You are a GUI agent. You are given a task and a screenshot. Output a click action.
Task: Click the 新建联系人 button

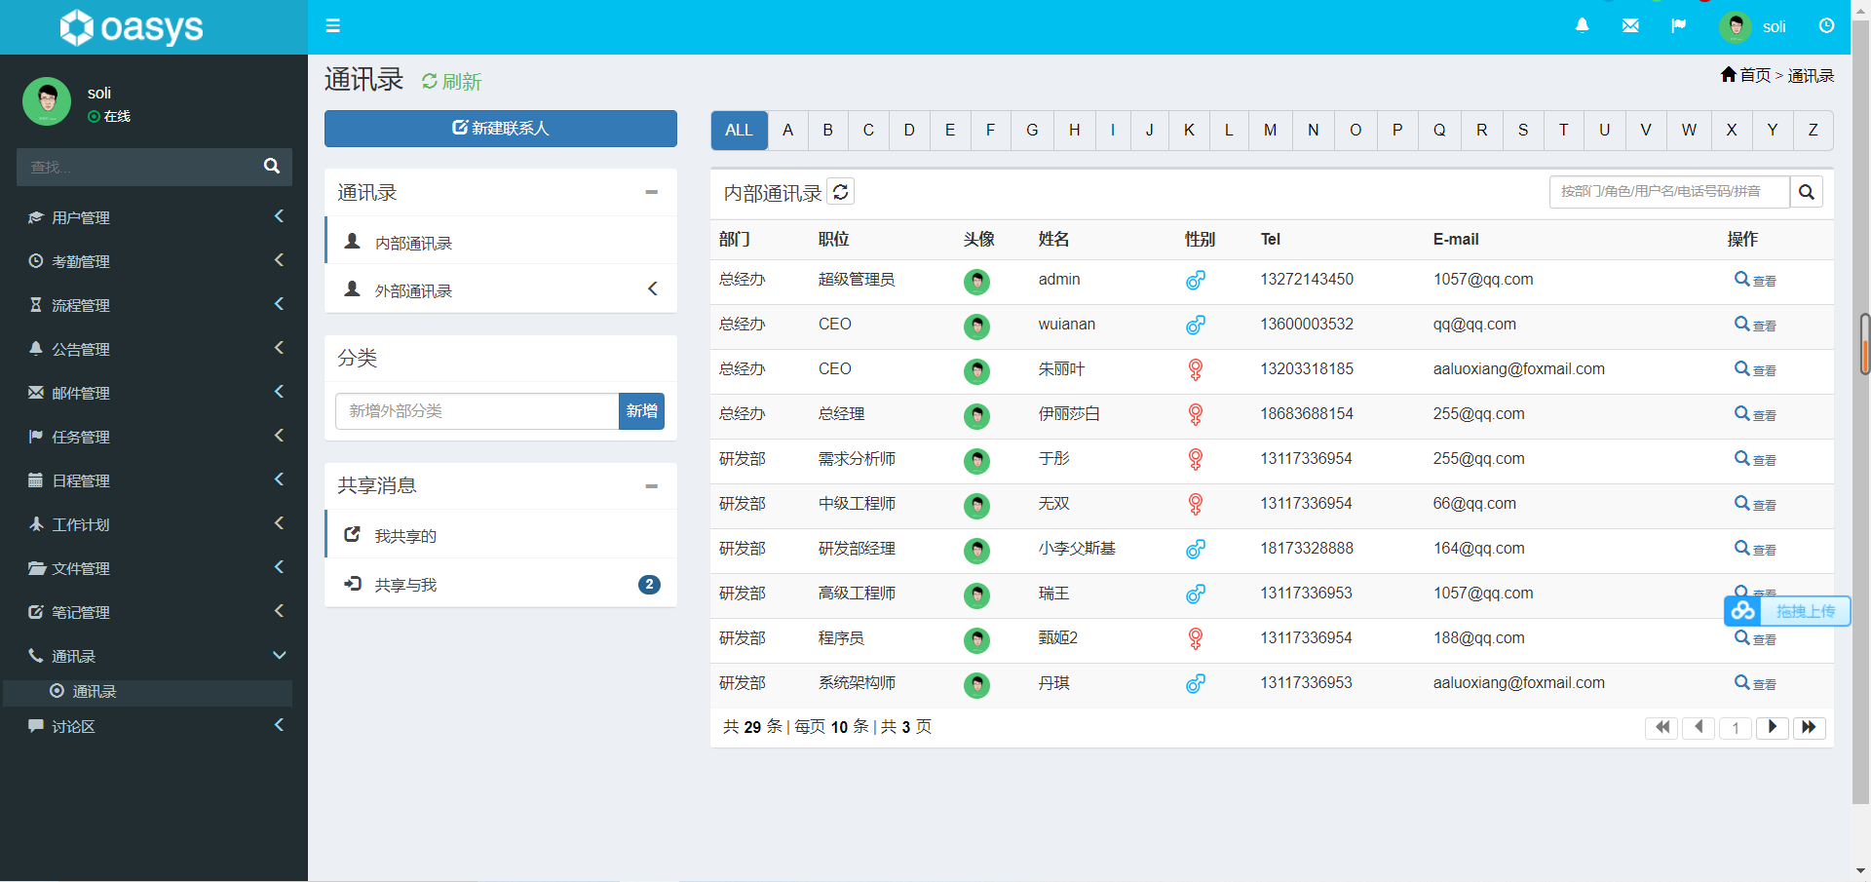[500, 128]
